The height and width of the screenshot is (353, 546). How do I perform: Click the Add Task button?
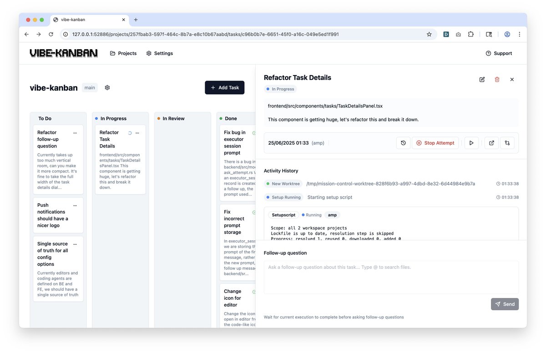click(225, 88)
